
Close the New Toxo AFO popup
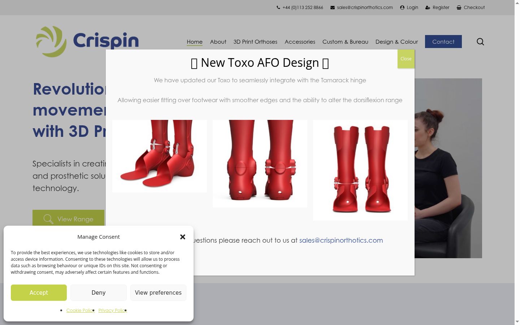(406, 59)
